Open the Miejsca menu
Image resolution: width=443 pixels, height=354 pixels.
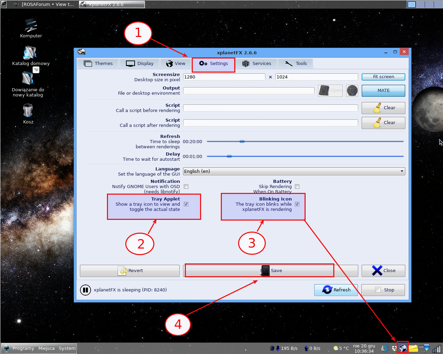[x=46, y=348]
